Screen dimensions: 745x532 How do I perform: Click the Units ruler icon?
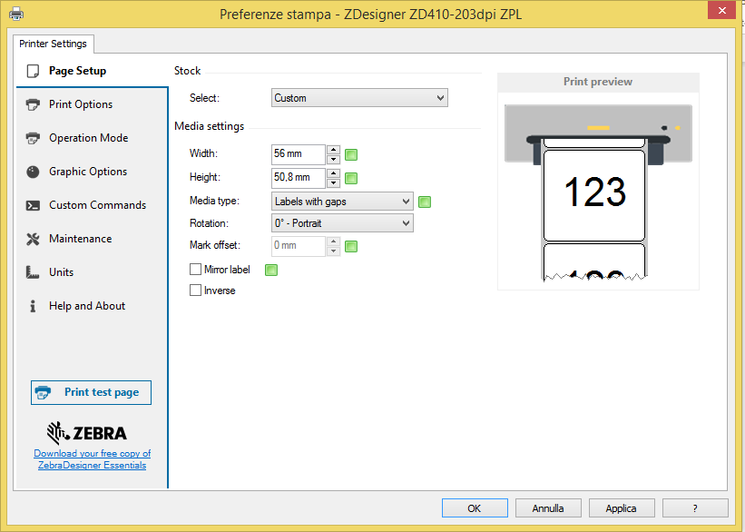click(33, 272)
